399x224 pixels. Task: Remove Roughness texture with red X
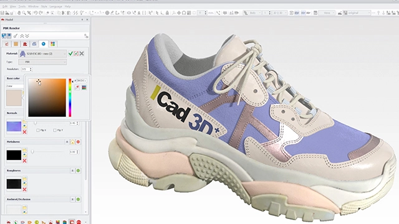[25, 190]
